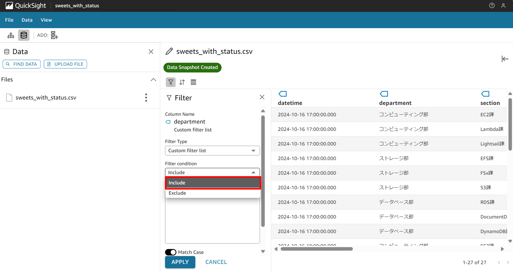Click the Filter panel scroll down arrow
Screen dimensions: 513x272
click(263, 251)
